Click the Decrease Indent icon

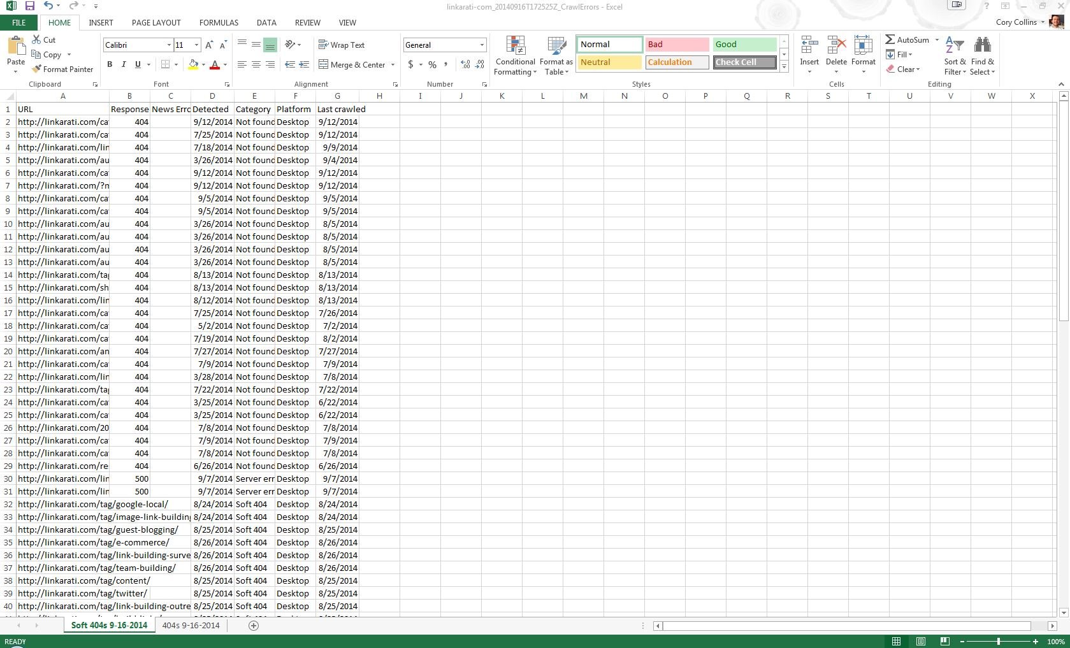(x=290, y=64)
